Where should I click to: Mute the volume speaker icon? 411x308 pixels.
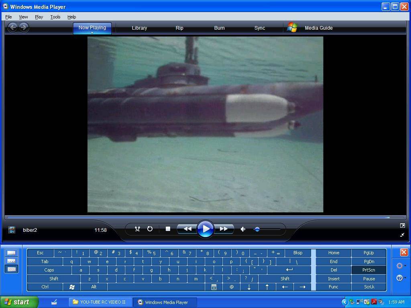pyautogui.click(x=243, y=229)
